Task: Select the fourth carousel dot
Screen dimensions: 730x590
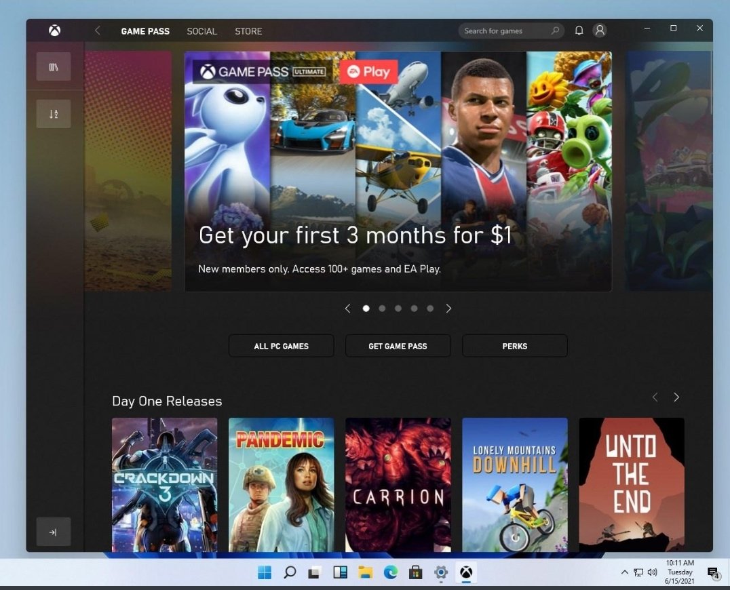Action: pyautogui.click(x=414, y=309)
